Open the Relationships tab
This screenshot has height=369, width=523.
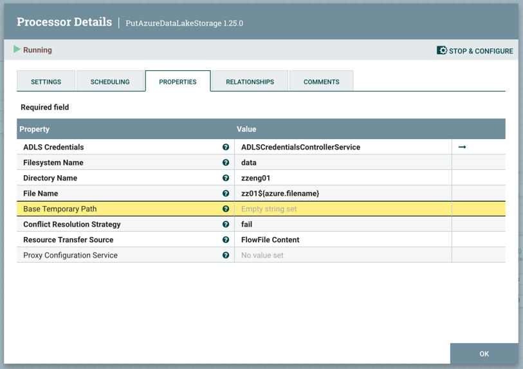pyautogui.click(x=250, y=82)
